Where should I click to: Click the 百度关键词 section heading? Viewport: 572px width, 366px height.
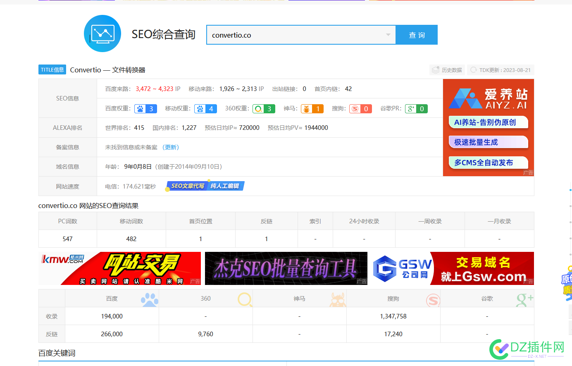[57, 353]
